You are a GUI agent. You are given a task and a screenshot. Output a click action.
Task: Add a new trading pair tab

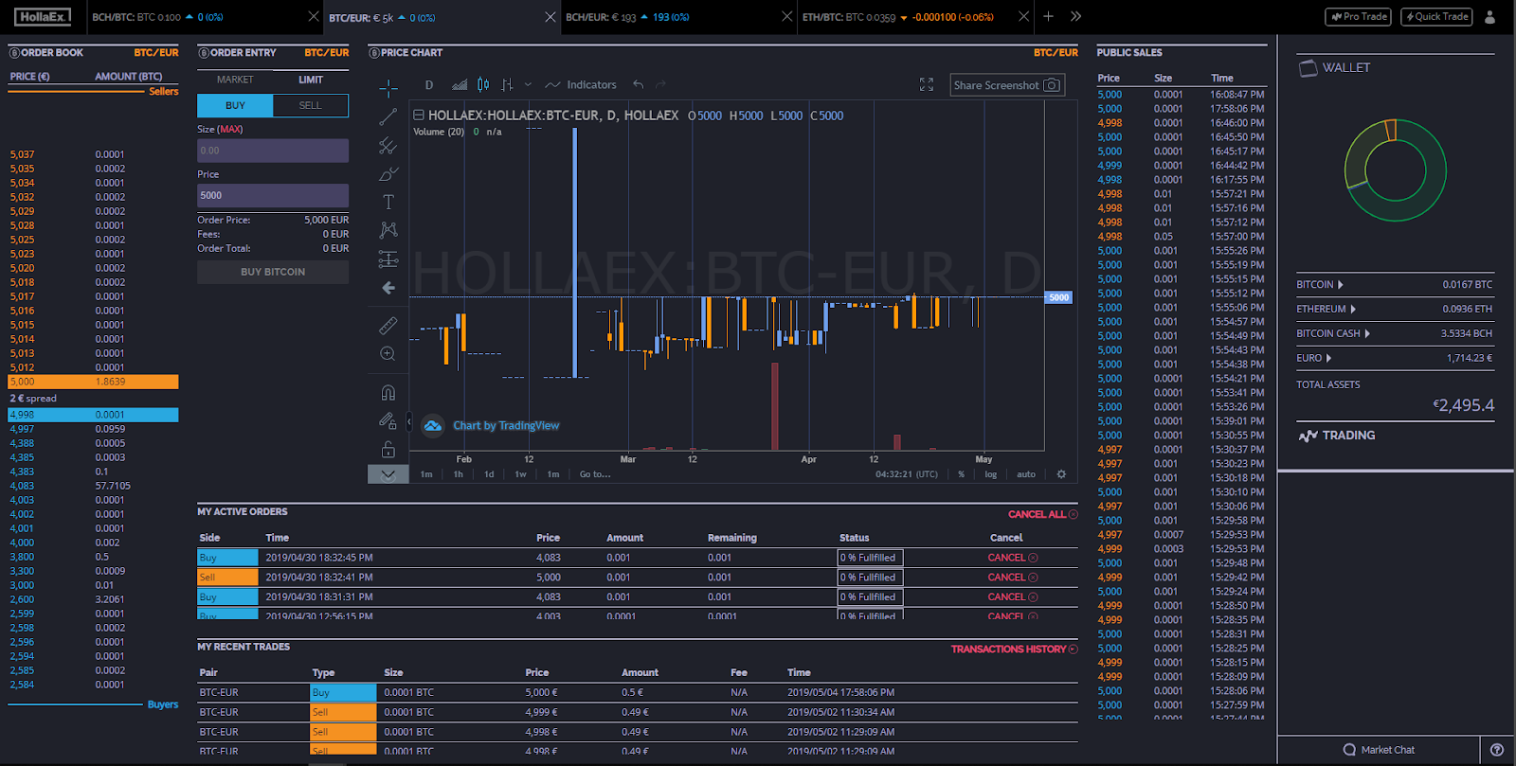(x=1049, y=16)
